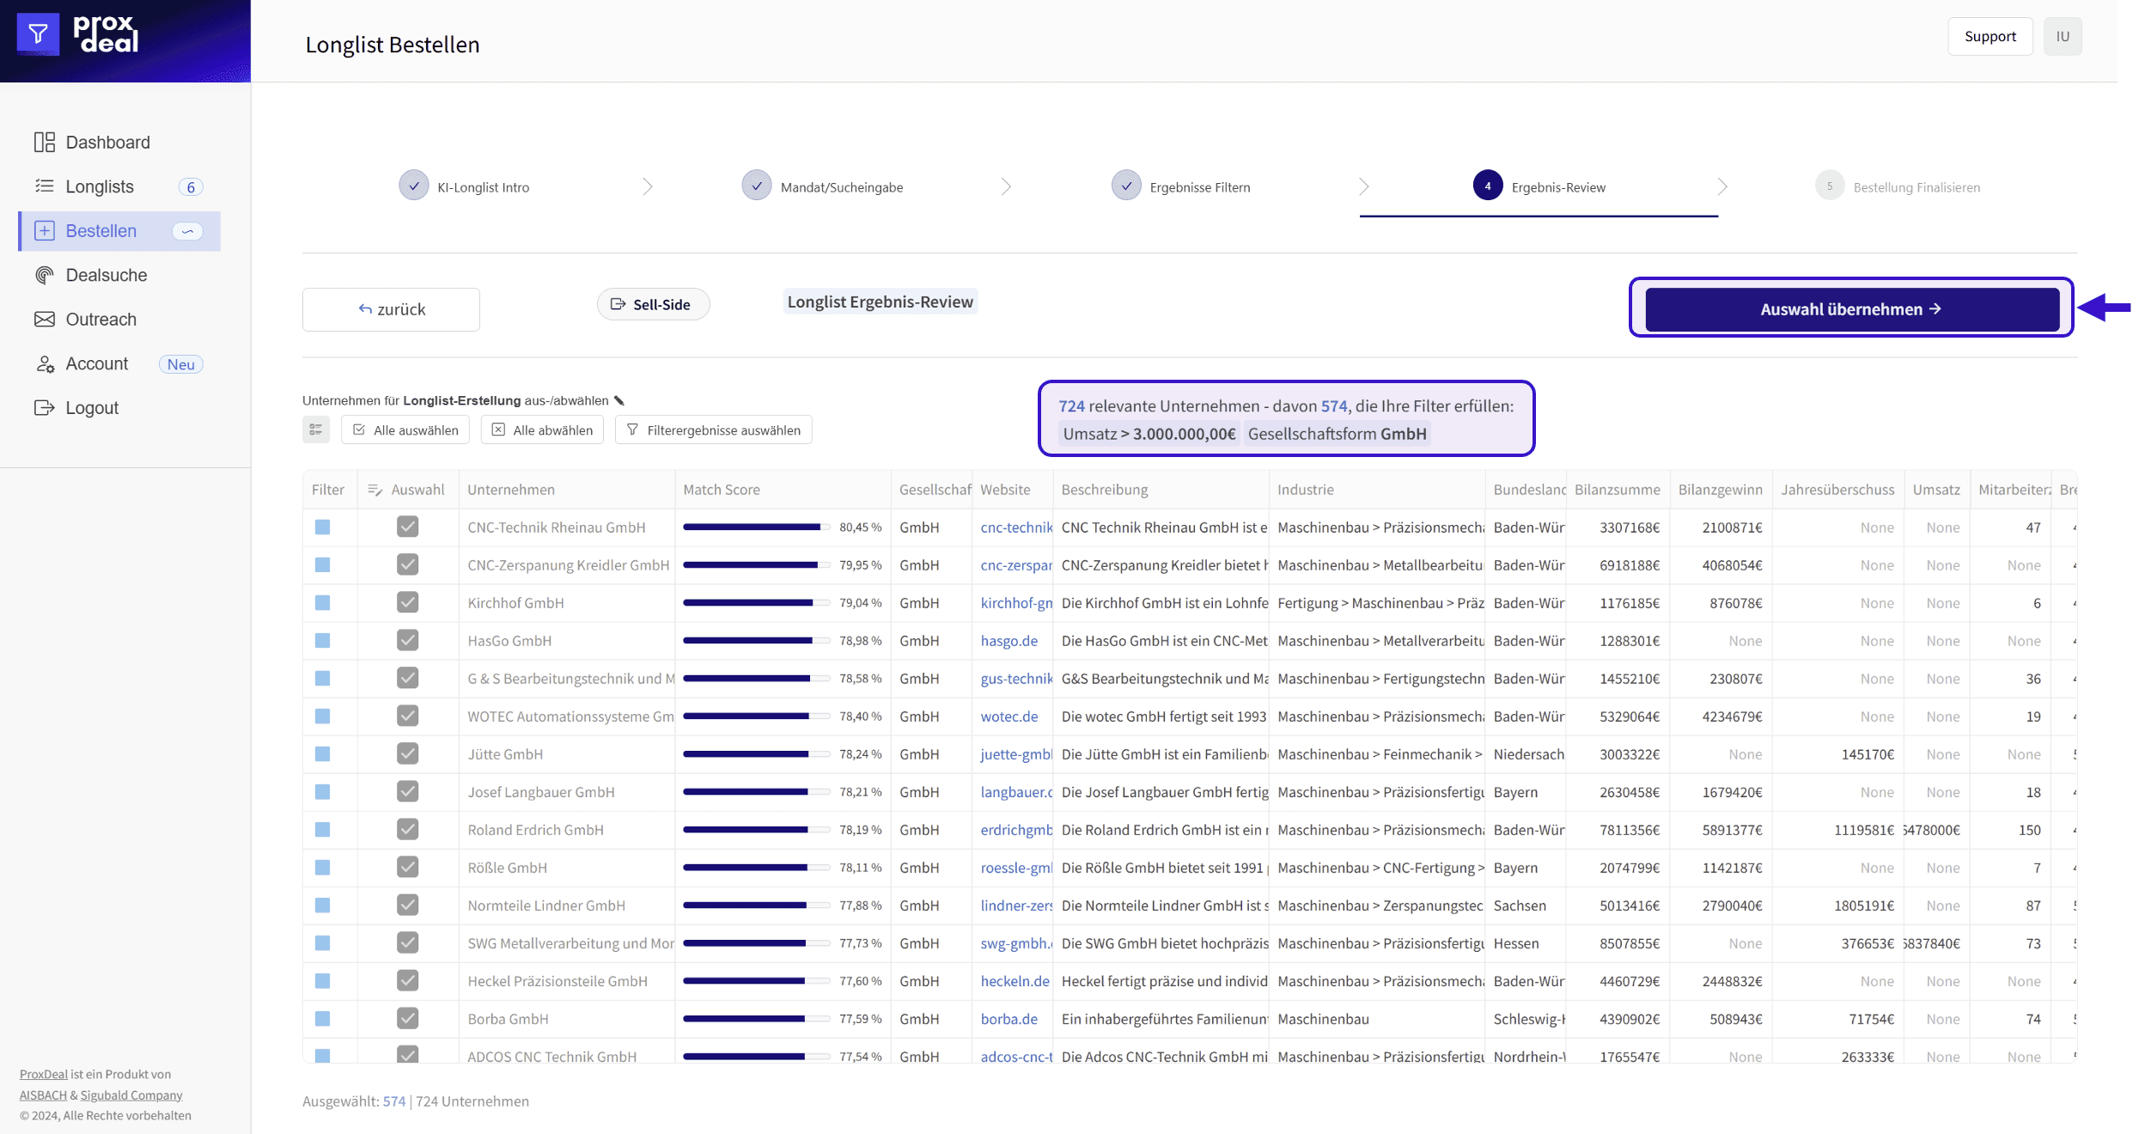Click Alle abwählen button
2139x1134 pixels.
point(543,430)
